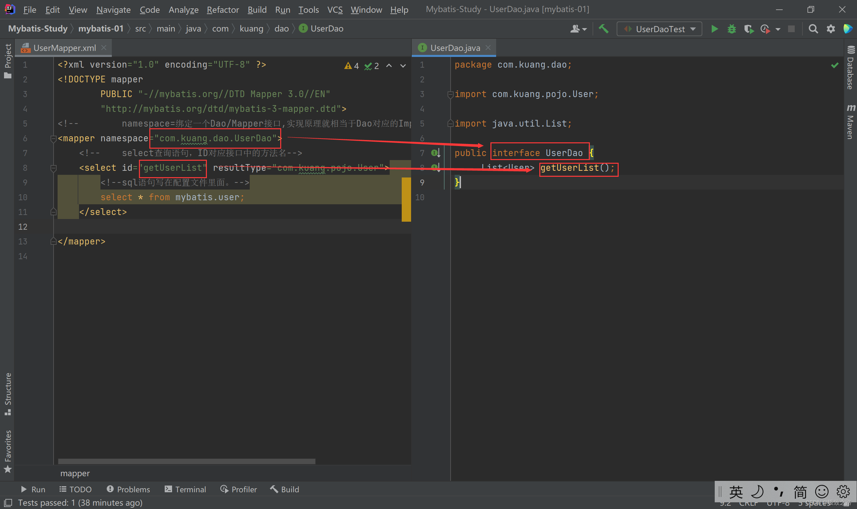Go to previous highlighted error arrow
The height and width of the screenshot is (509, 857).
tap(389, 66)
